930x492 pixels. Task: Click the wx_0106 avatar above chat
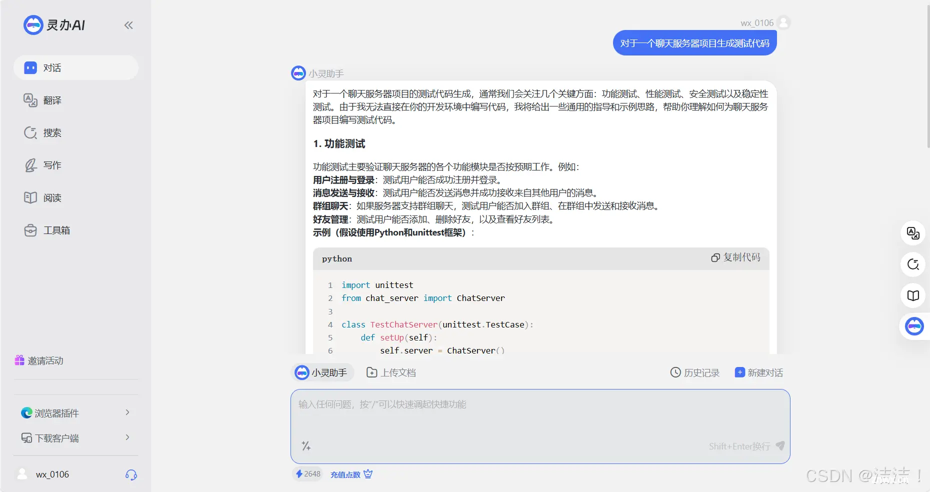point(783,22)
